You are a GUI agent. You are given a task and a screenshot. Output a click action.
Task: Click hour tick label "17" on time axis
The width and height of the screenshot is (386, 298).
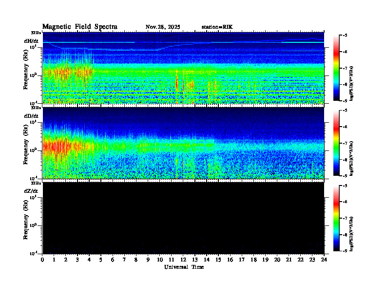tap(242, 260)
